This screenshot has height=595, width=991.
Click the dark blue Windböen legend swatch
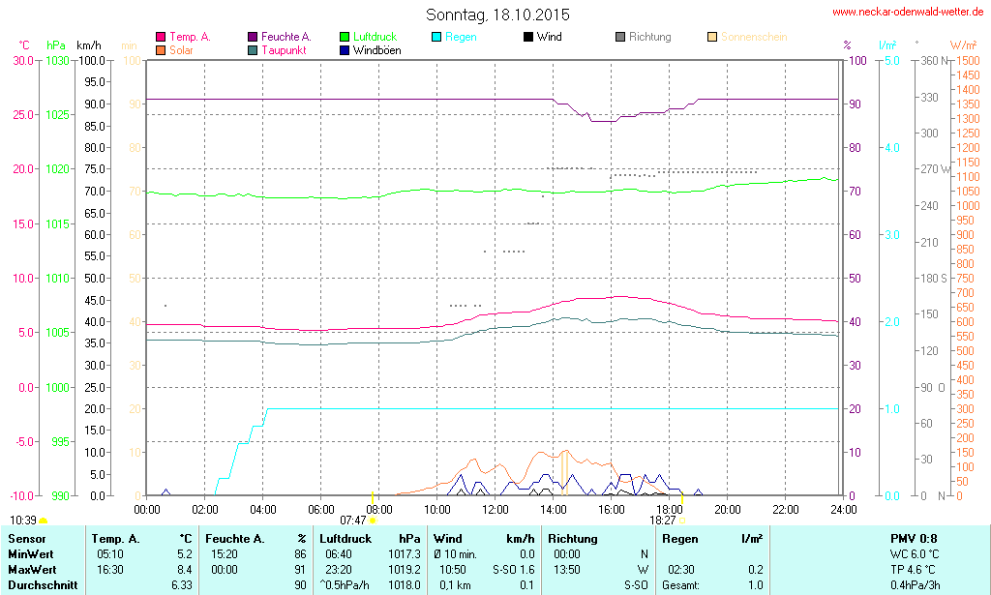(345, 49)
